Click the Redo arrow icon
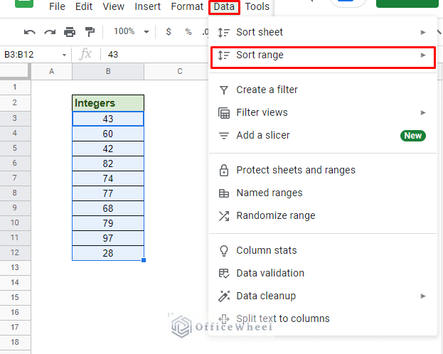The image size is (443, 354). pos(50,32)
